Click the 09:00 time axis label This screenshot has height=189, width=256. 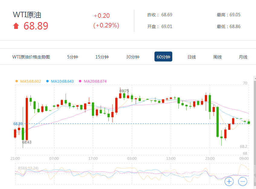(244, 158)
